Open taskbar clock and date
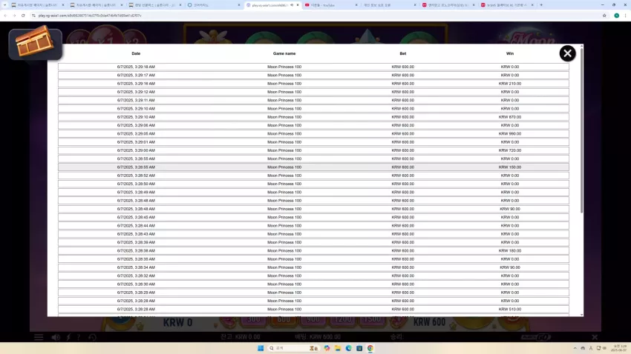 [x=620, y=348]
